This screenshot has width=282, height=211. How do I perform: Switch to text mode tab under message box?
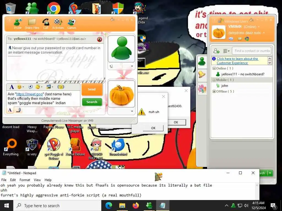pyautogui.click(x=10, y=110)
